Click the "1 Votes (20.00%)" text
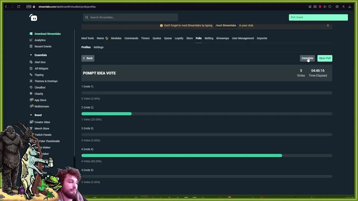The height and width of the screenshot is (201, 358). pos(91,119)
